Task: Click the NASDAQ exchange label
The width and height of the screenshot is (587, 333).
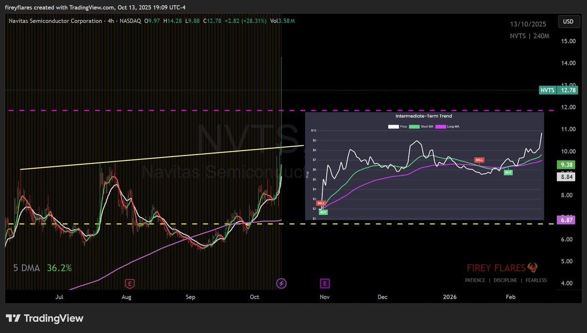Action: point(130,21)
